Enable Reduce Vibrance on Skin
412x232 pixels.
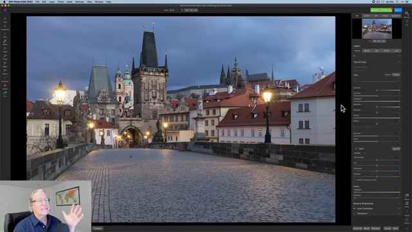(355, 180)
